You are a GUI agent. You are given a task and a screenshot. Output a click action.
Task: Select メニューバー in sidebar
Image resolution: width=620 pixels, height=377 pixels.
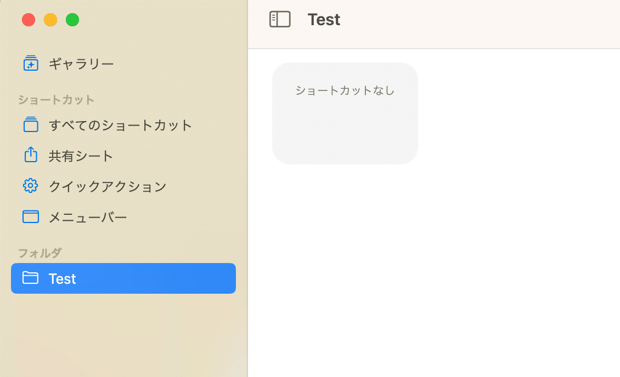(123, 217)
